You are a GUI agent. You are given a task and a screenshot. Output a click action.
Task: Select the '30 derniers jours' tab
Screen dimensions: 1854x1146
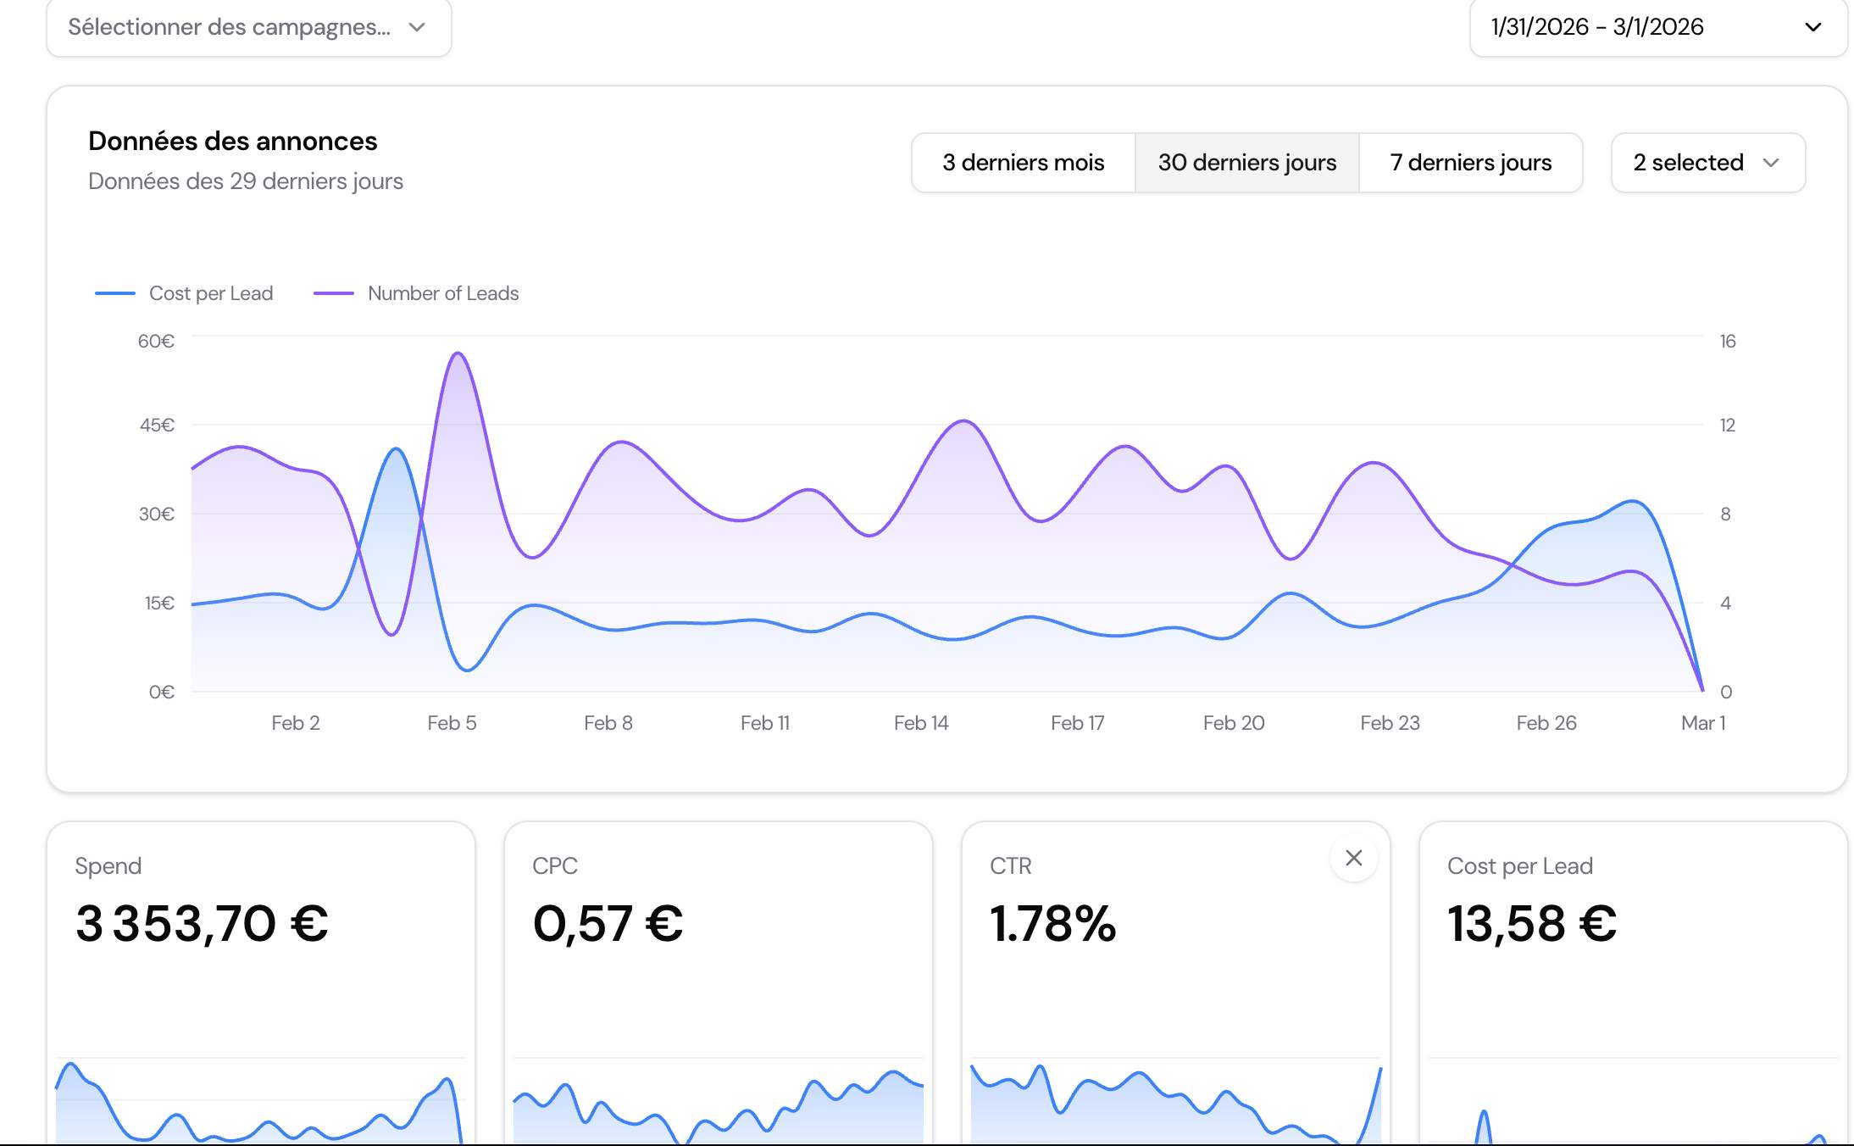(1246, 163)
